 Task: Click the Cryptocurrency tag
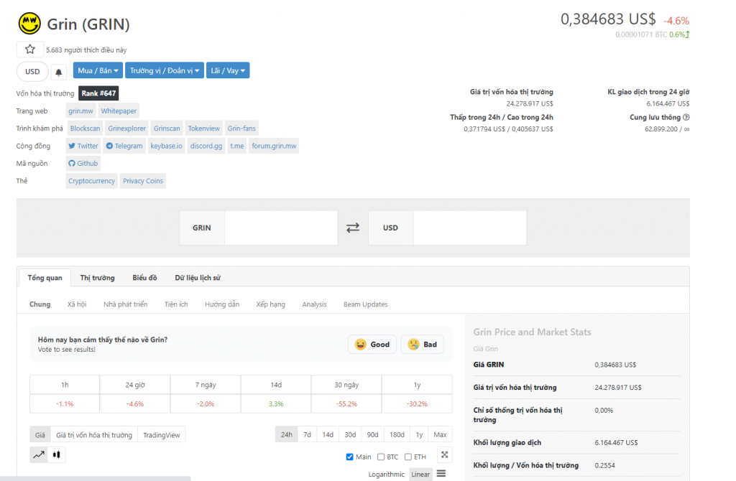[x=91, y=180]
